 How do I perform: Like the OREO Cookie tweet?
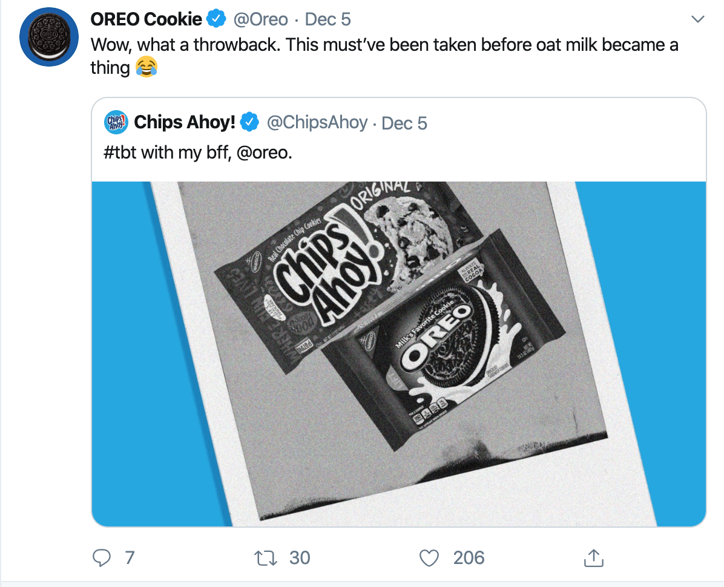tap(428, 558)
